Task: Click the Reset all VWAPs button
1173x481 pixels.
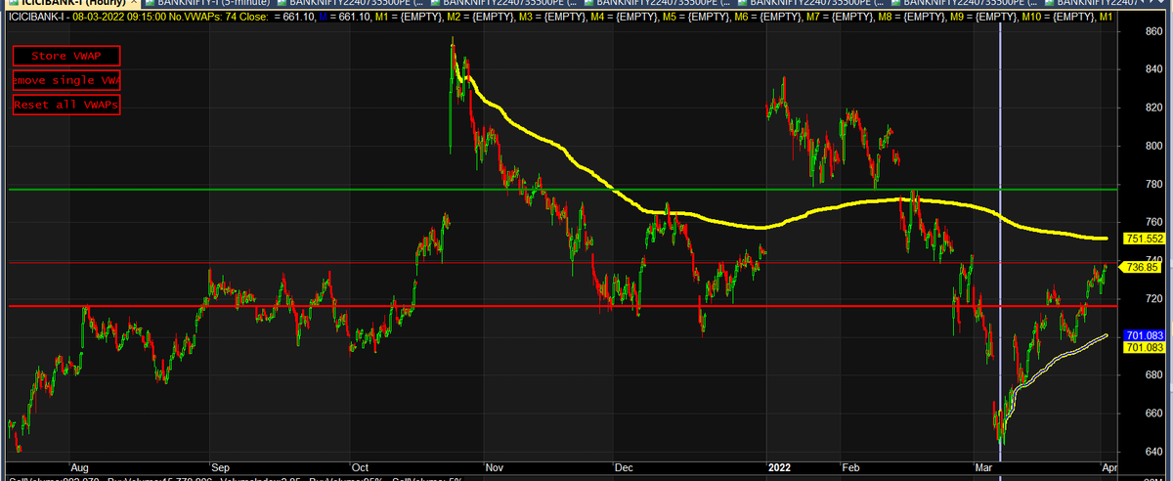Action: [66, 104]
